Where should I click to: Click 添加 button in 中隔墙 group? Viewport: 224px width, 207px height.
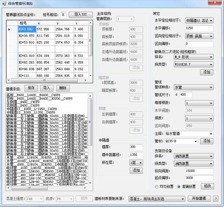pyautogui.click(x=136, y=170)
